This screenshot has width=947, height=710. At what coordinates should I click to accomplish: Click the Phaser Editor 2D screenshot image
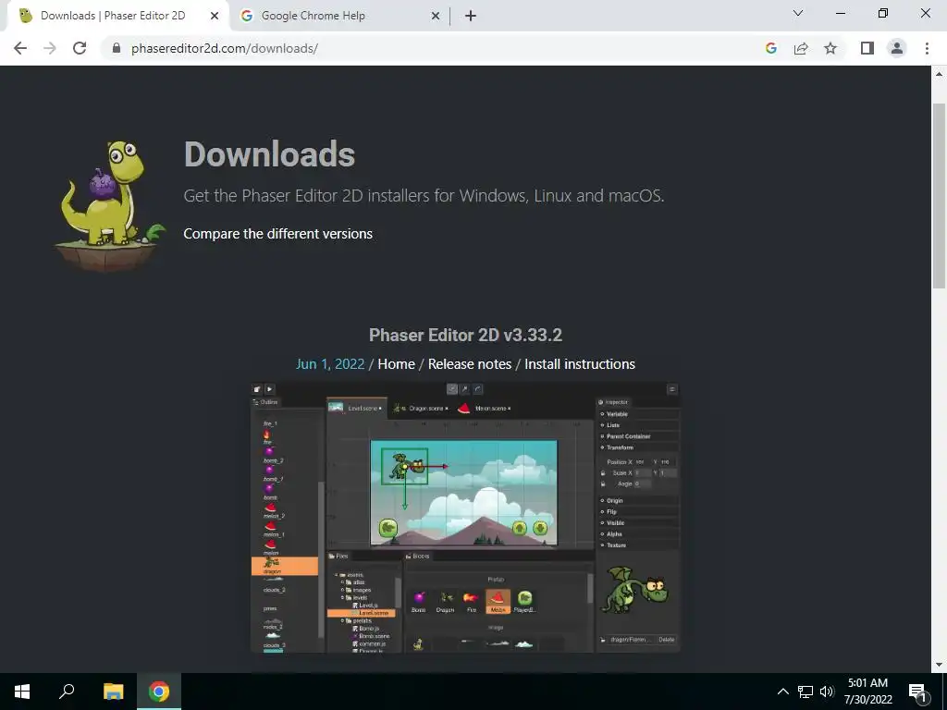(x=465, y=518)
